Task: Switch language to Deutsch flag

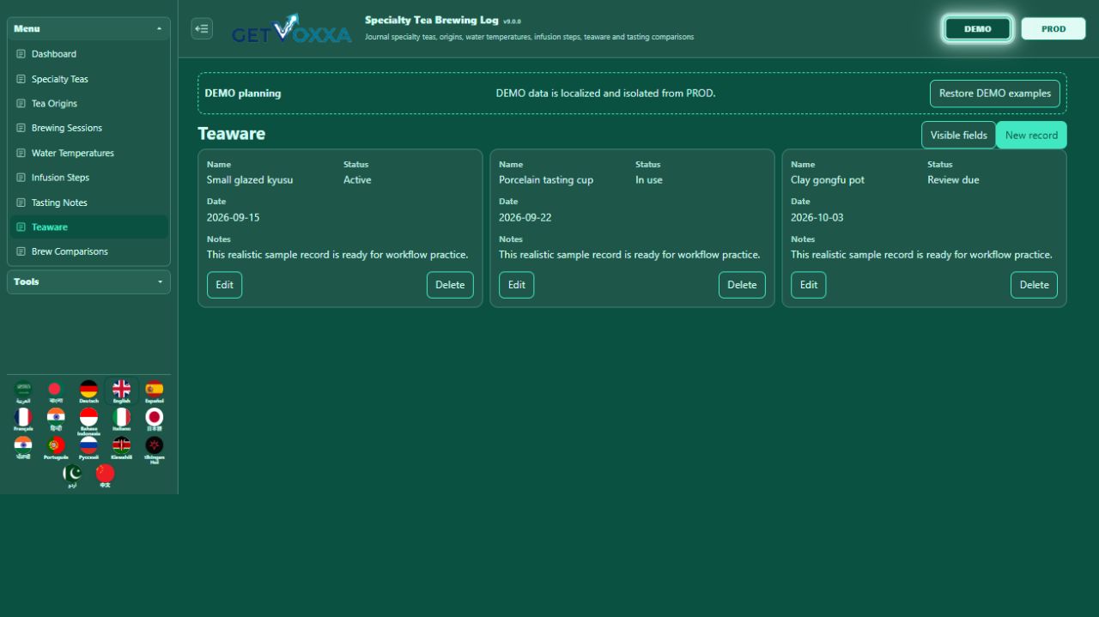Action: click(x=88, y=391)
